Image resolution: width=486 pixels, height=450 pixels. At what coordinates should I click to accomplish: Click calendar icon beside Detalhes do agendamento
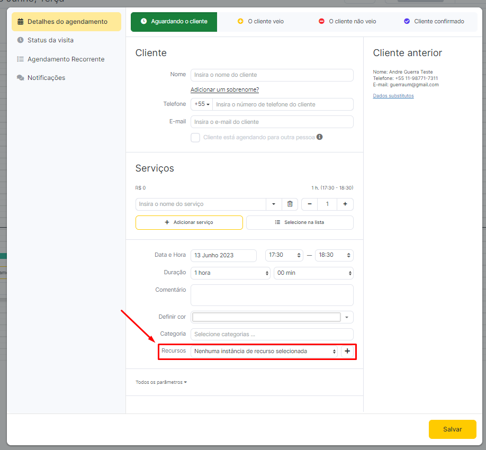(x=21, y=22)
